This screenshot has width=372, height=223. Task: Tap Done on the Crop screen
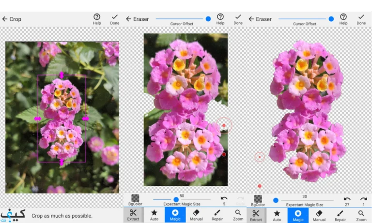115,19
